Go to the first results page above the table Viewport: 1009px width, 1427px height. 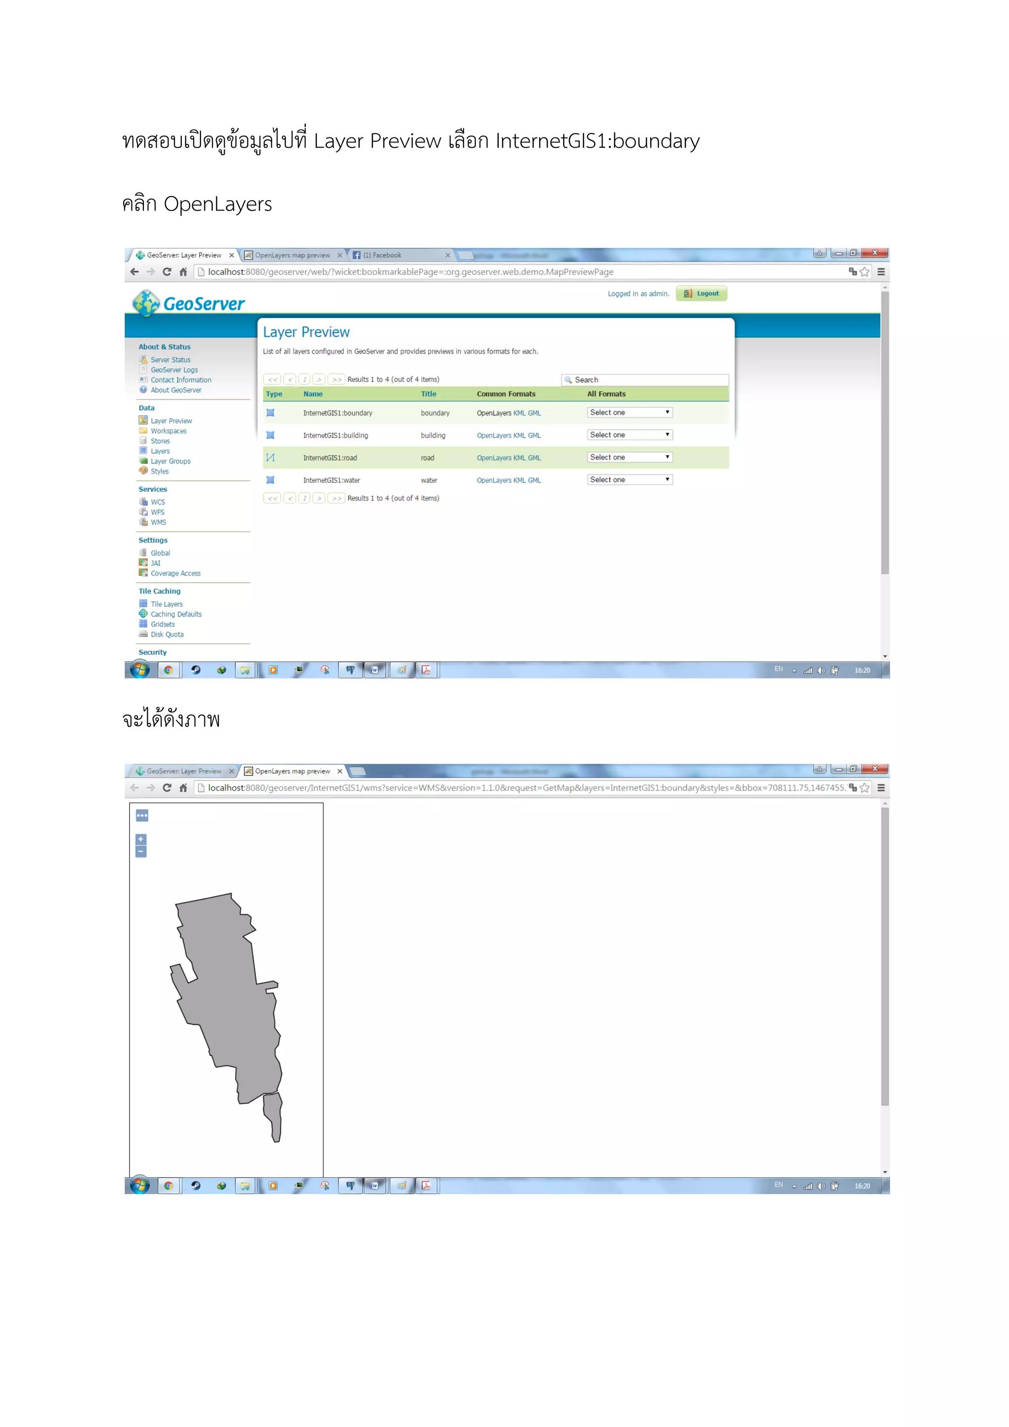click(272, 379)
